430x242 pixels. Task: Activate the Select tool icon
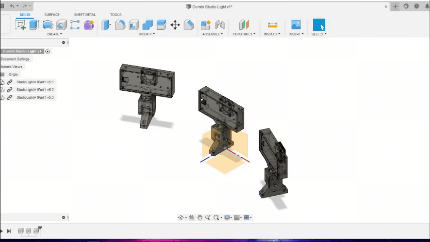click(319, 25)
